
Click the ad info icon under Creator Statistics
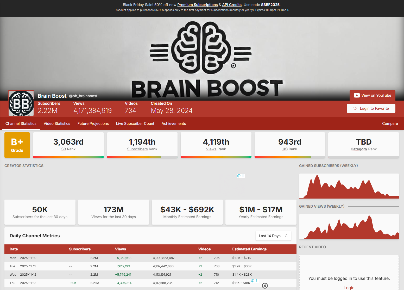pos(239,176)
